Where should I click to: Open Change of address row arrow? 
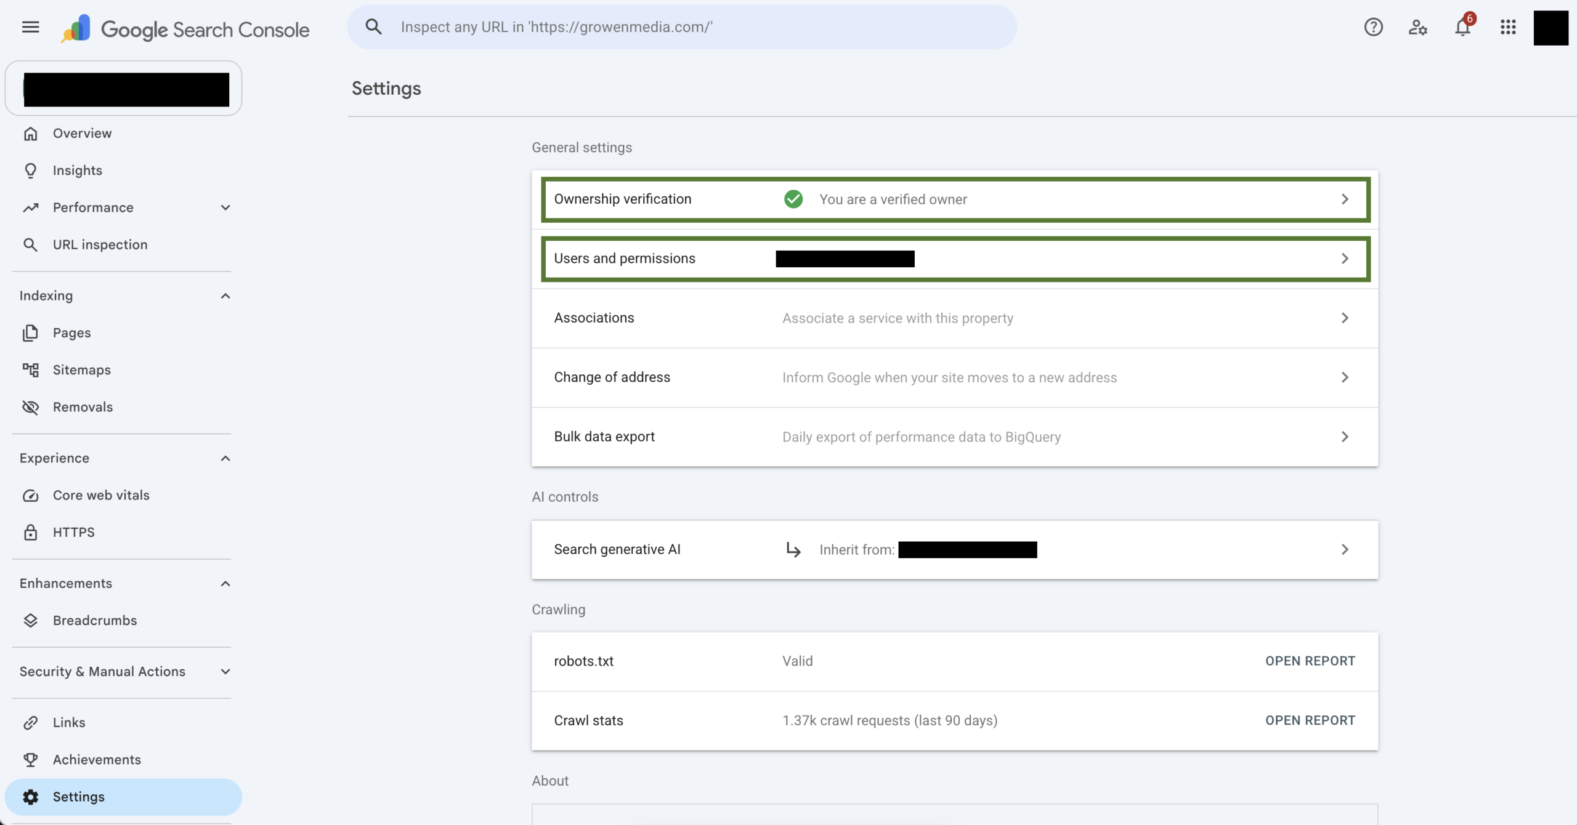point(1345,377)
